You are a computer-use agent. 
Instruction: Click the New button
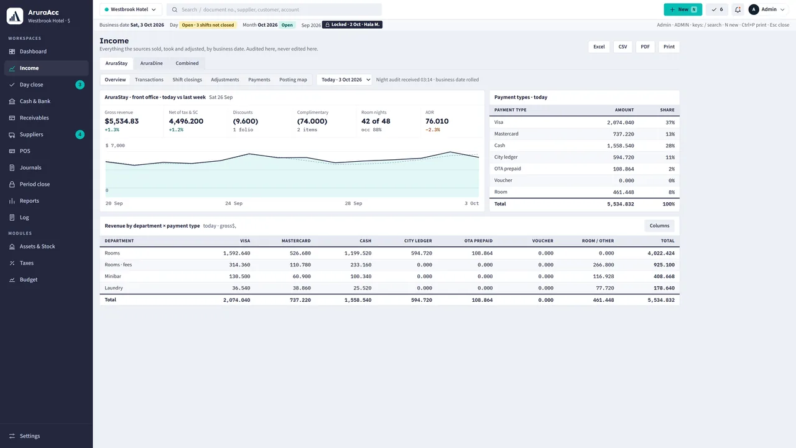click(x=683, y=9)
